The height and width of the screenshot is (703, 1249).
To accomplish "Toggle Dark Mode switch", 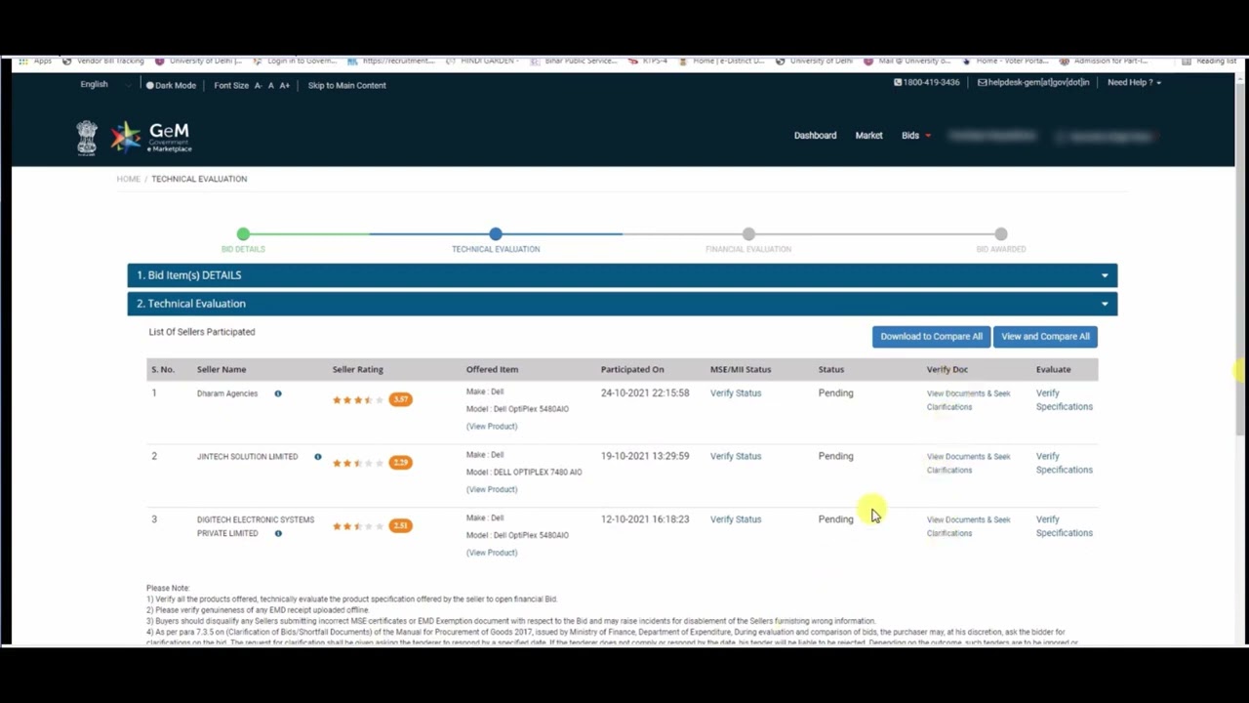I will (171, 85).
